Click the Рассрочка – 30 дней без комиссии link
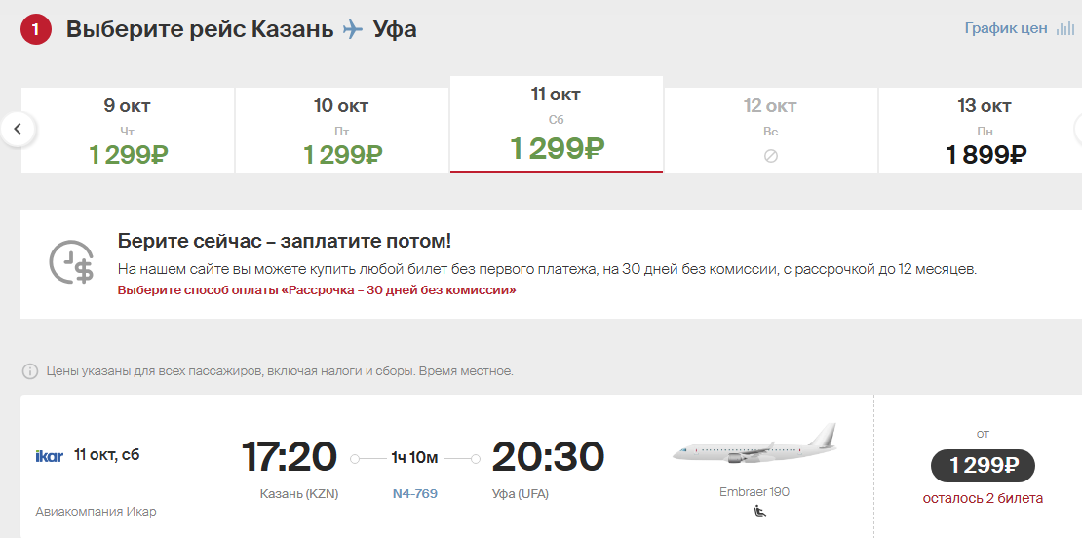 pos(317,290)
